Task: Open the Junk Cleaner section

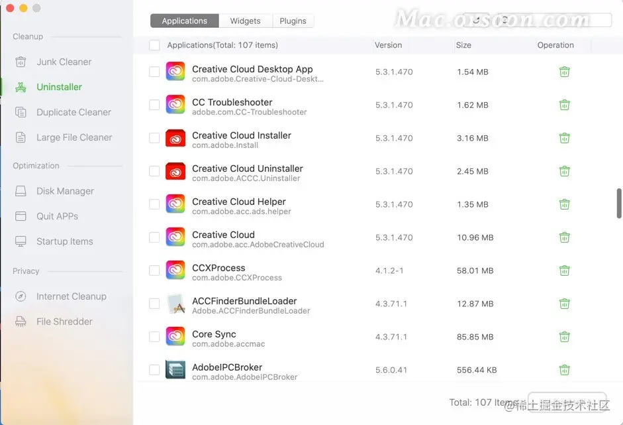Action: pos(64,62)
